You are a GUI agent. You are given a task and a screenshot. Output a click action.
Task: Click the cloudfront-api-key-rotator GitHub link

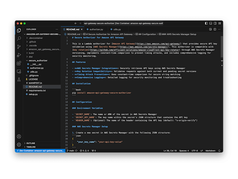pos(135,50)
